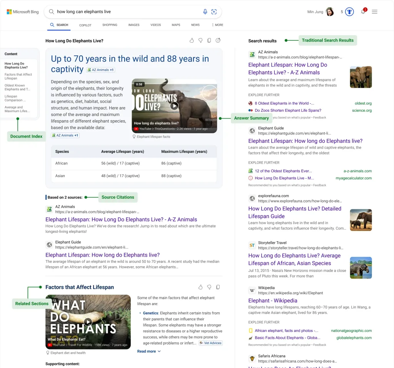Viewport: 394px width, 368px height.
Task: Switch to the SHOPPING tab
Action: click(110, 25)
